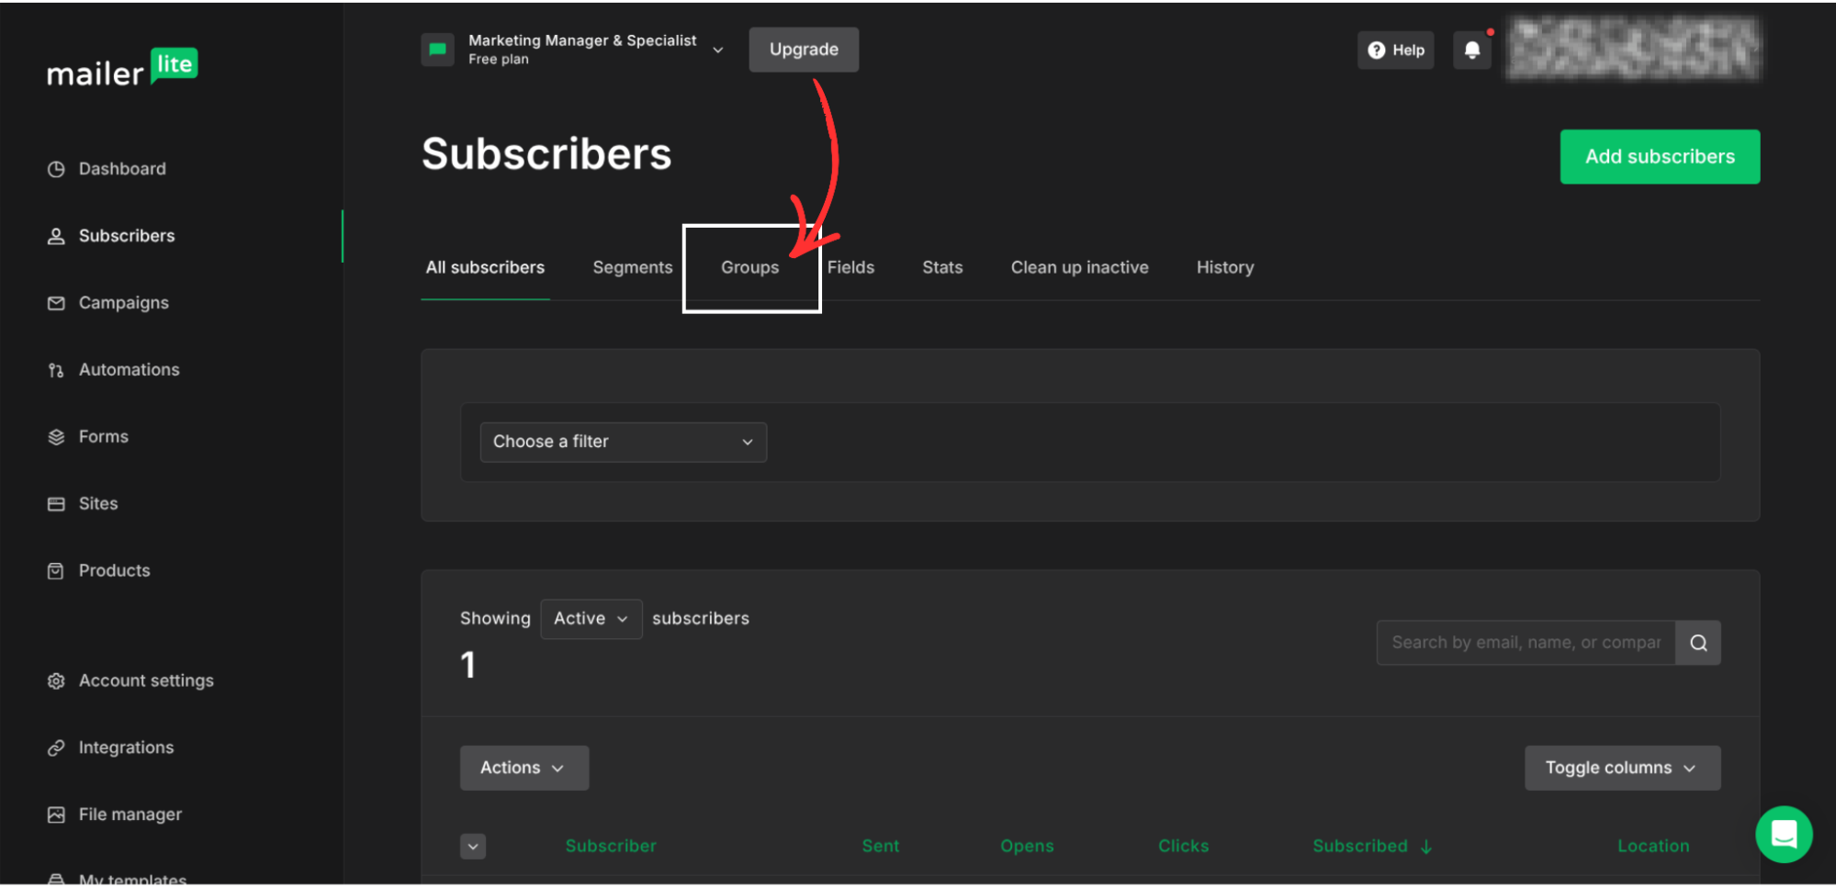The image size is (1836, 887).
Task: Open the Dashboard from the sidebar
Action: click(x=56, y=169)
